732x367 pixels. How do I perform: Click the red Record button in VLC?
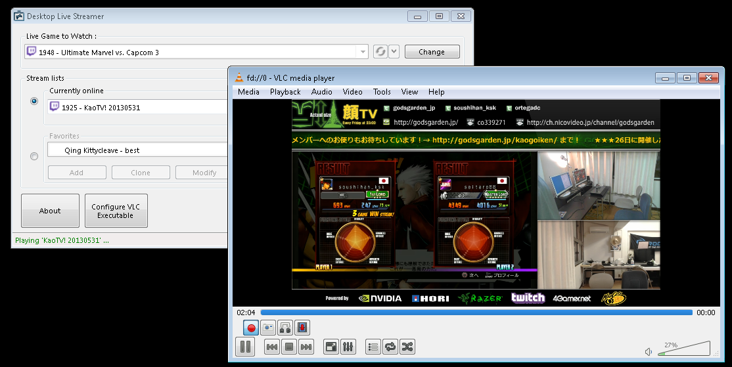point(251,328)
